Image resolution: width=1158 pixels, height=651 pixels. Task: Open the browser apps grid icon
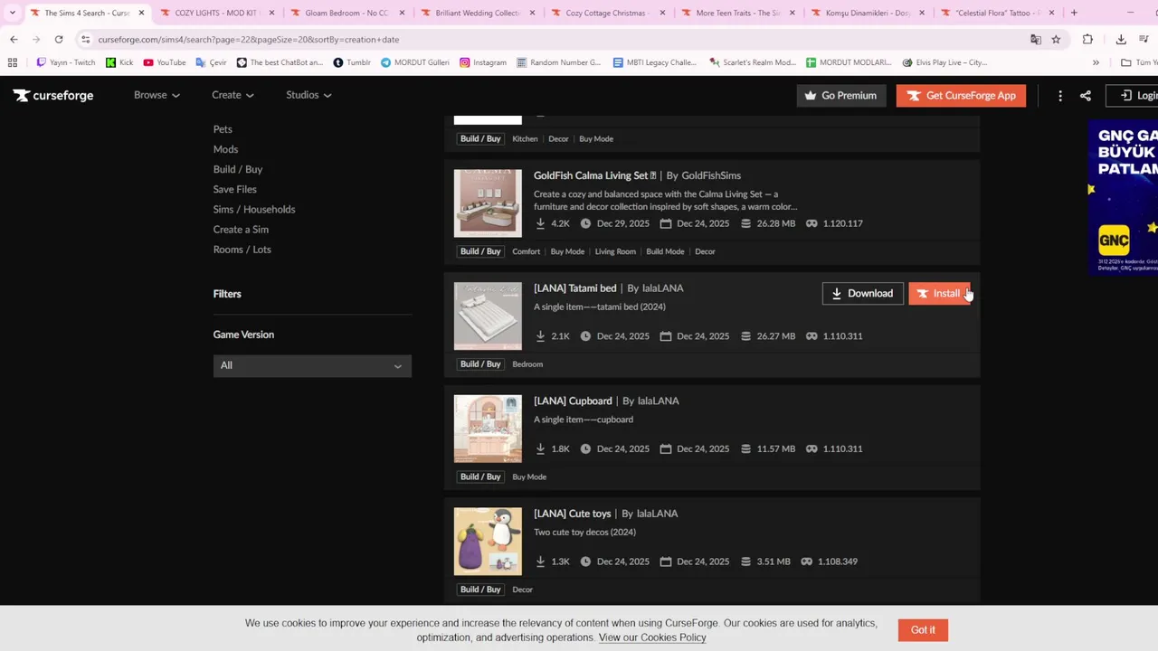click(12, 62)
